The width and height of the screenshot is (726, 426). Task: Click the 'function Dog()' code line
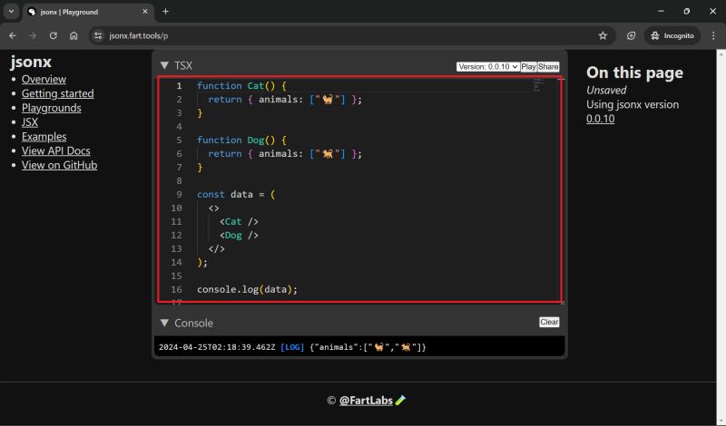[241, 140]
